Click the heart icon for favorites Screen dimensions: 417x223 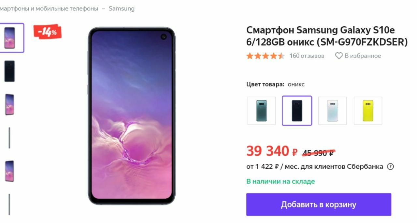pos(339,56)
